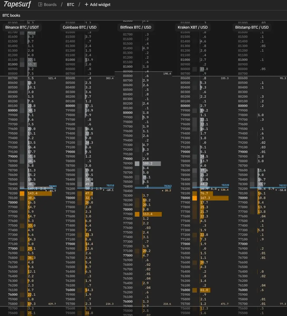
Task: Click Bitfinex ask size 108.2
Action: pos(148,163)
